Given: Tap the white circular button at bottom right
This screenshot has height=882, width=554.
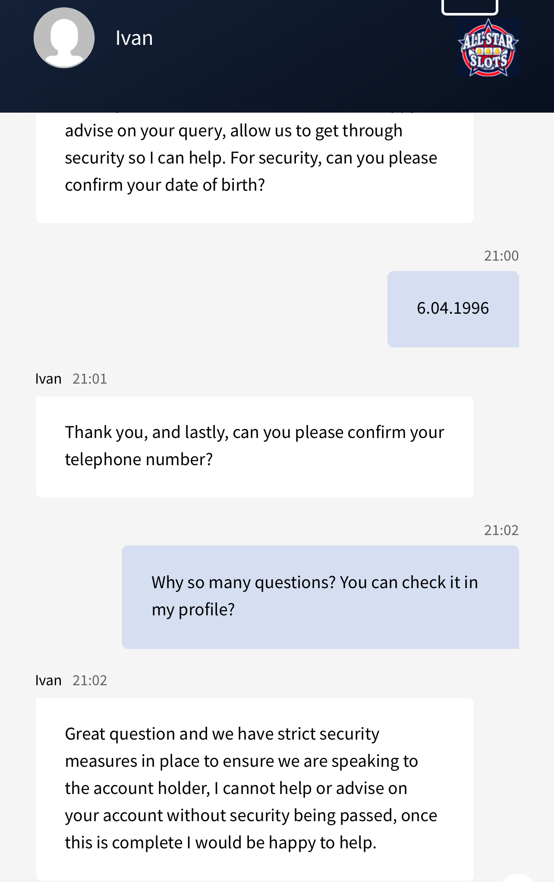Looking at the screenshot, I should [518, 878].
